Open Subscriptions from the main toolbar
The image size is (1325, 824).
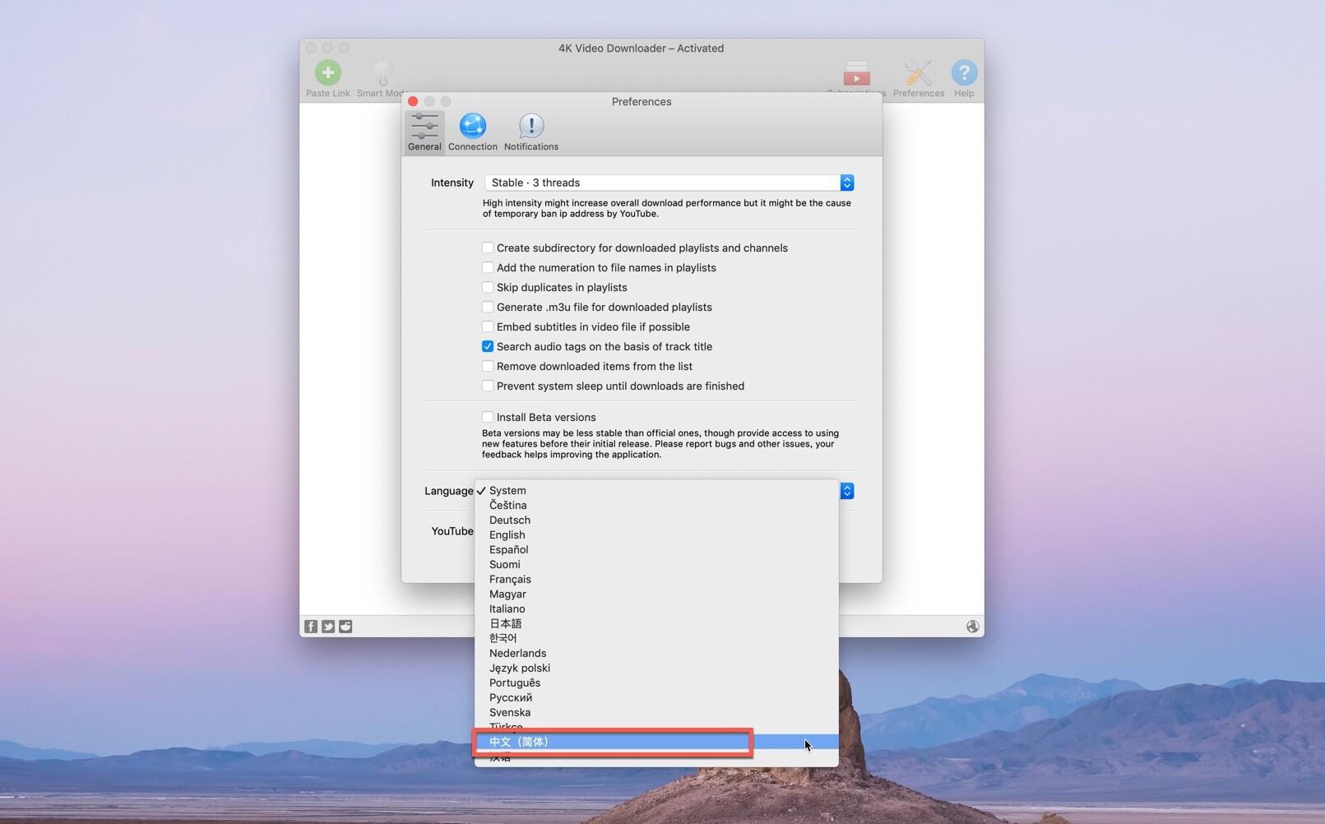coord(856,74)
